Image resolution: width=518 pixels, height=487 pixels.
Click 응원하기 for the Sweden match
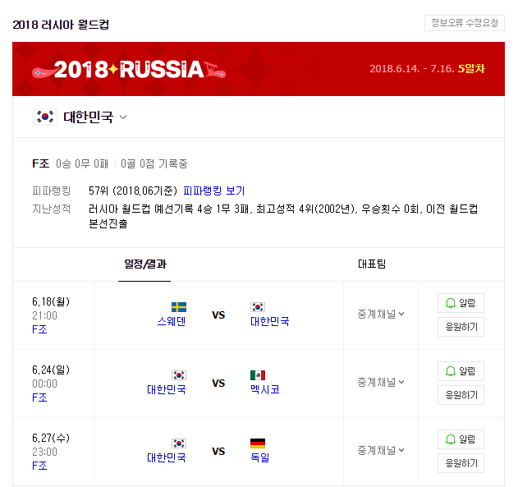(461, 327)
